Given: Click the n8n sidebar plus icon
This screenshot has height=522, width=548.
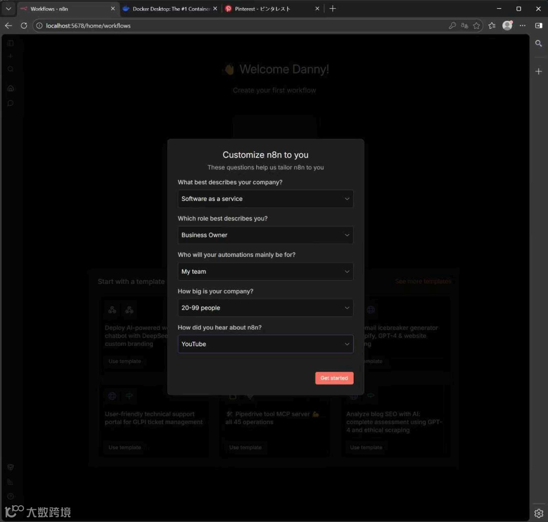Looking at the screenshot, I should 11,56.
